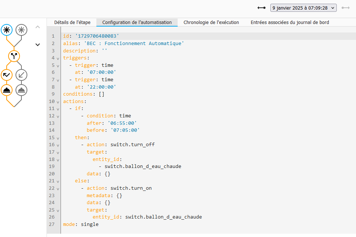Click the up chevron for previous step
This screenshot has width=356, height=237.
click(38, 27)
